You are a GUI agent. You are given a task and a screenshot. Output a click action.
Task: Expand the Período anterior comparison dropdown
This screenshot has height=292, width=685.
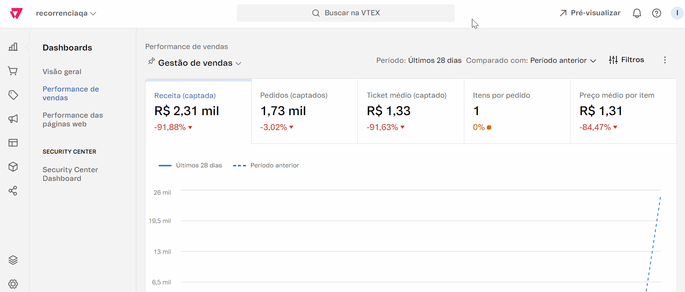[x=563, y=61]
